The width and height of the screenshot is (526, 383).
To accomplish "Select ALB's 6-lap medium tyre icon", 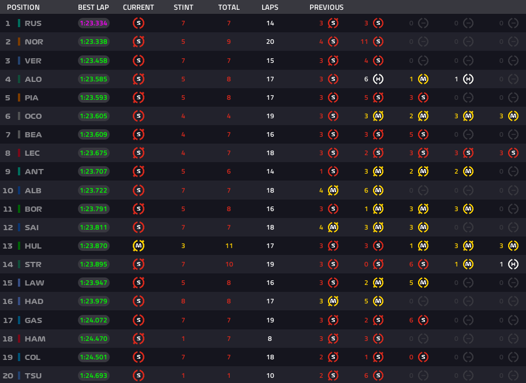I will tap(378, 190).
